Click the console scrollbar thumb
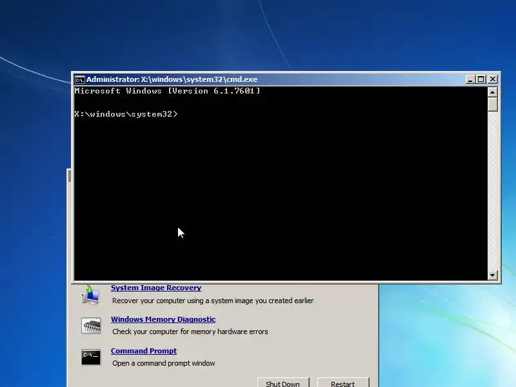Screen dimensions: 516x387 point(492,104)
